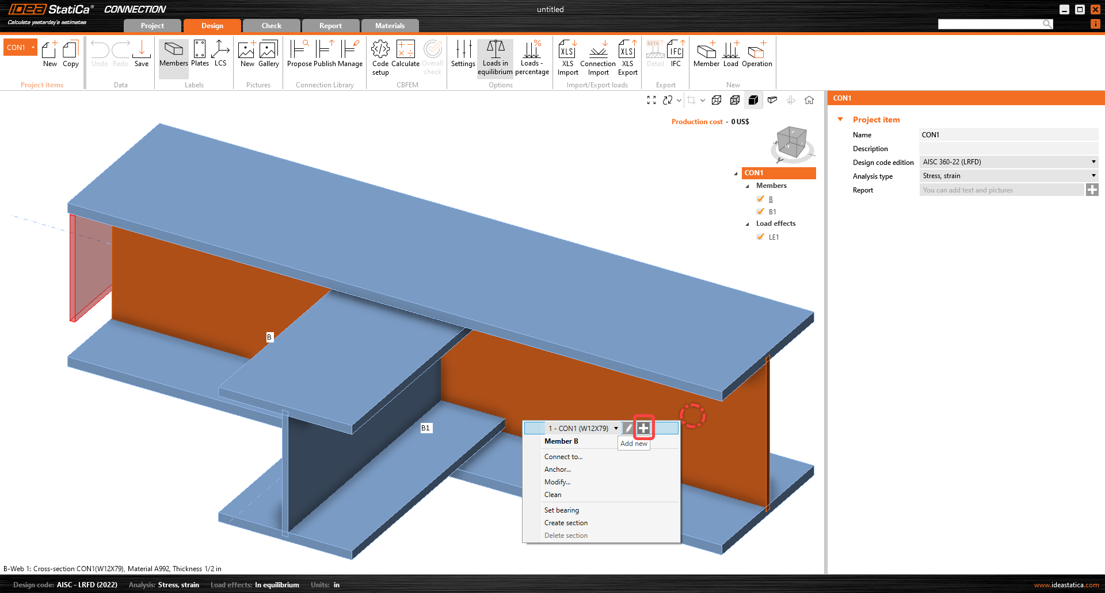Click the Name field showing CON1
Viewport: 1105px width, 593px height.
coord(1008,134)
